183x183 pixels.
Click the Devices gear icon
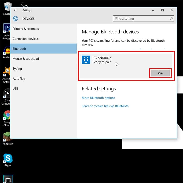coord(15,19)
